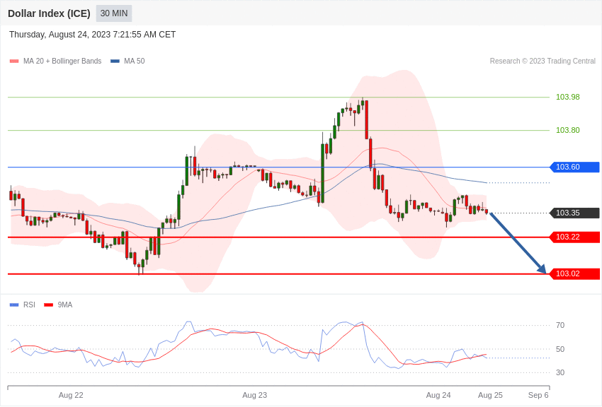Click the MA 20 + Bollinger Bands legend label

62,61
